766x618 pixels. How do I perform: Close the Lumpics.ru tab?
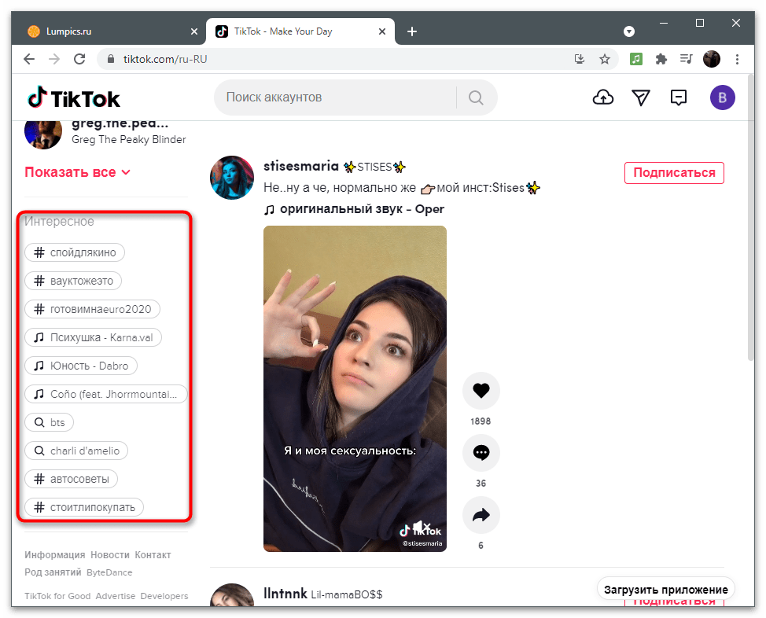coord(194,31)
